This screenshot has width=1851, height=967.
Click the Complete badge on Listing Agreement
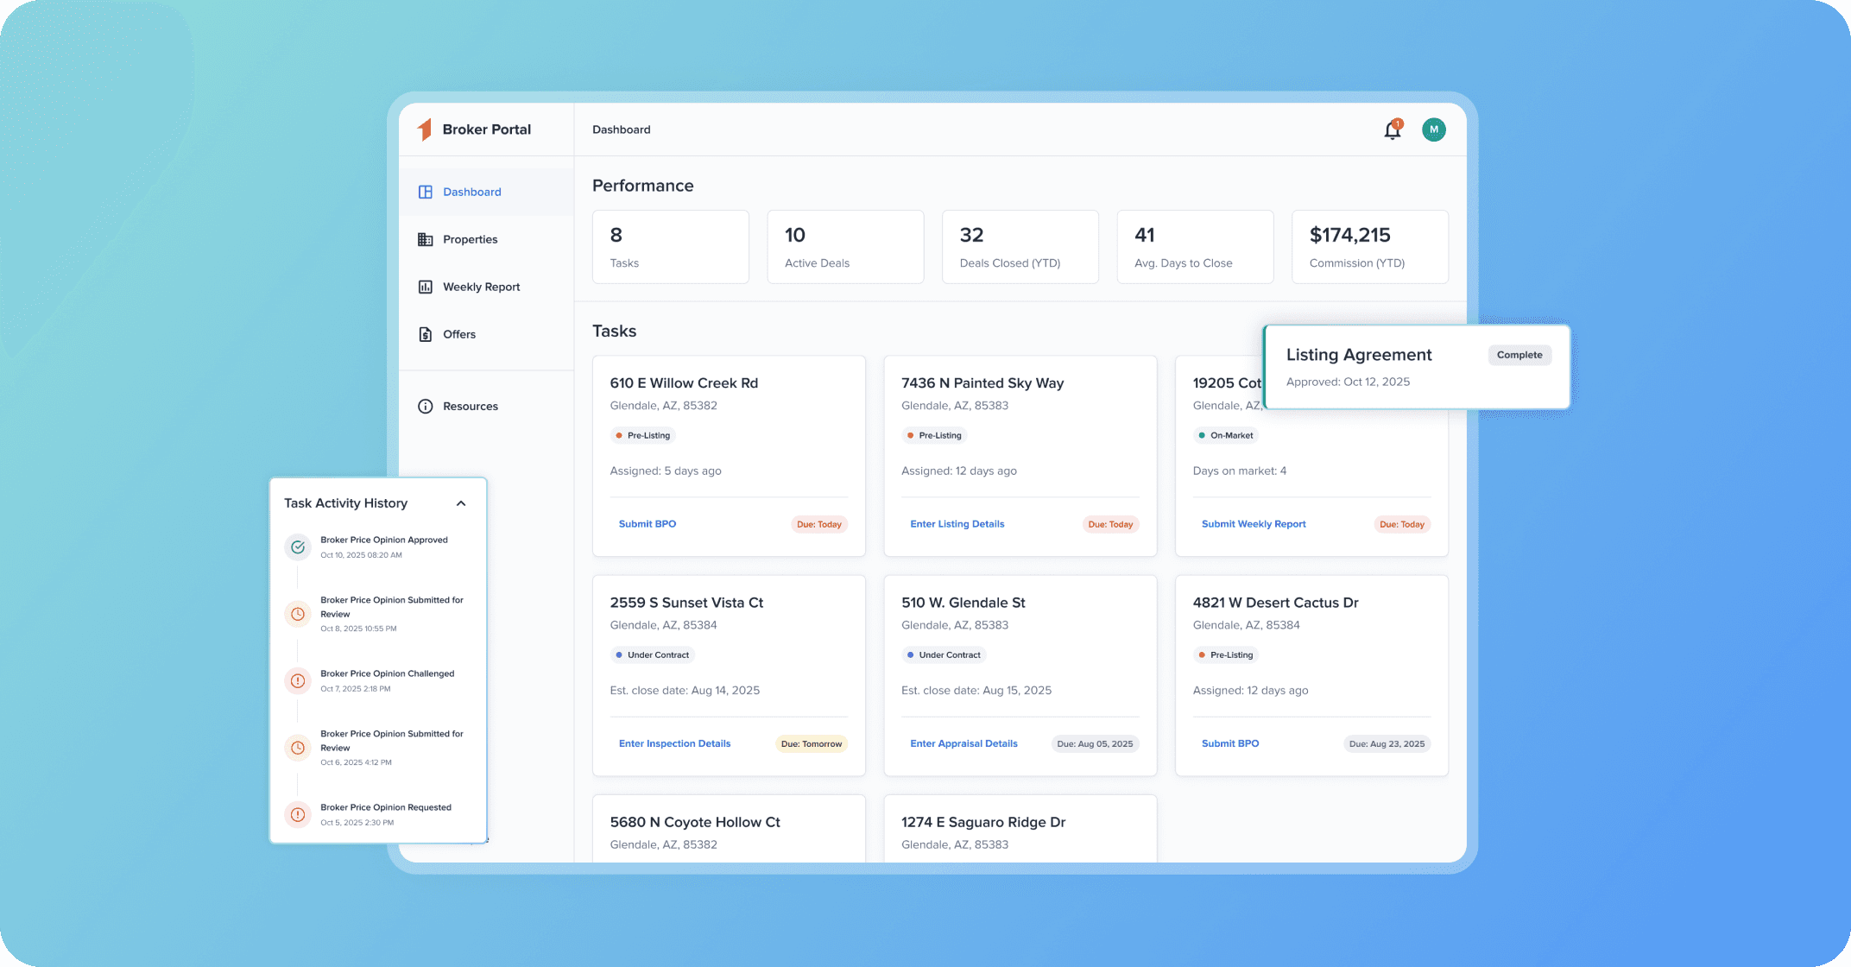pyautogui.click(x=1519, y=355)
